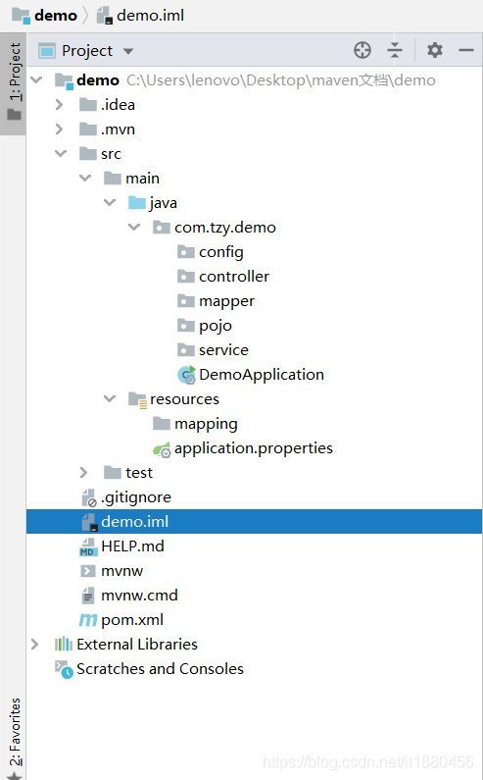Expand the test folder
483x780 pixels.
(83, 473)
